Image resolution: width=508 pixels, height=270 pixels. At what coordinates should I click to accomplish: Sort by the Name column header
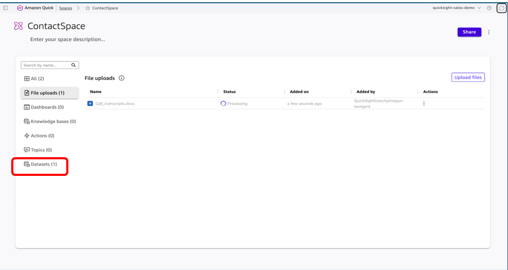(x=96, y=92)
